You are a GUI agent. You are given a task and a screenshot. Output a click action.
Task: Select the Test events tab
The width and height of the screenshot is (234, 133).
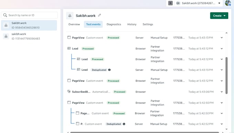(x=93, y=24)
